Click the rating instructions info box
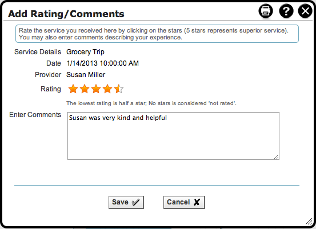This screenshot has width=316, height=229. [157, 34]
